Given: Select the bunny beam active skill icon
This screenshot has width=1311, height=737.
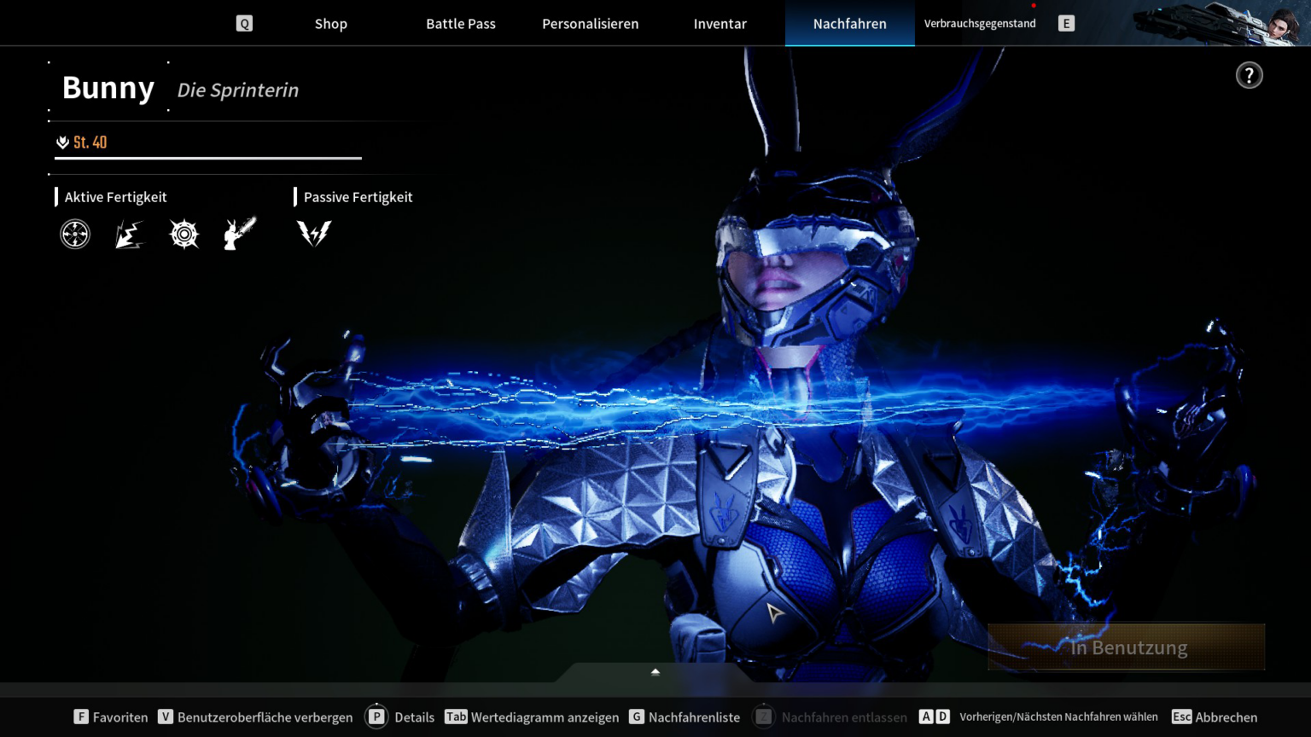Looking at the screenshot, I should pos(239,234).
